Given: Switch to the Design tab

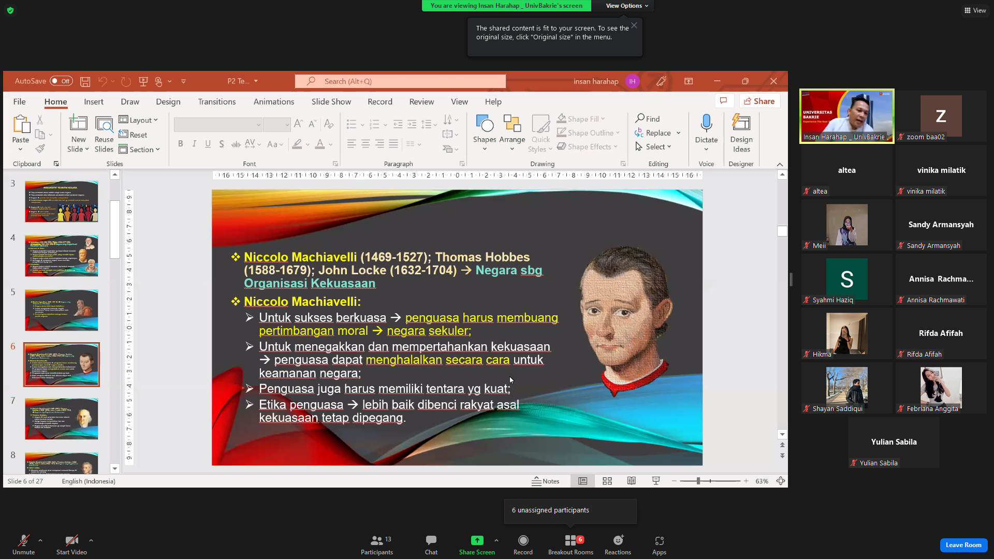Looking at the screenshot, I should coord(168,102).
